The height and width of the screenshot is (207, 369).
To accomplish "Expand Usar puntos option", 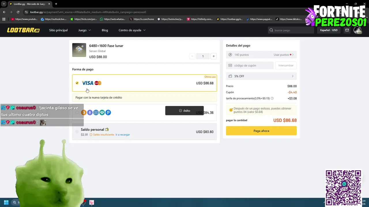I will pos(283,55).
